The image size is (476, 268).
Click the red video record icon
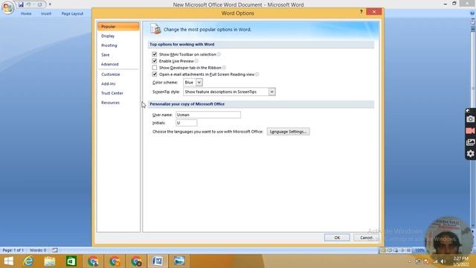pyautogui.click(x=470, y=131)
